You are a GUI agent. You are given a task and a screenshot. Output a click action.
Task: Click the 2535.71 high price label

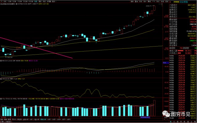[149, 6]
